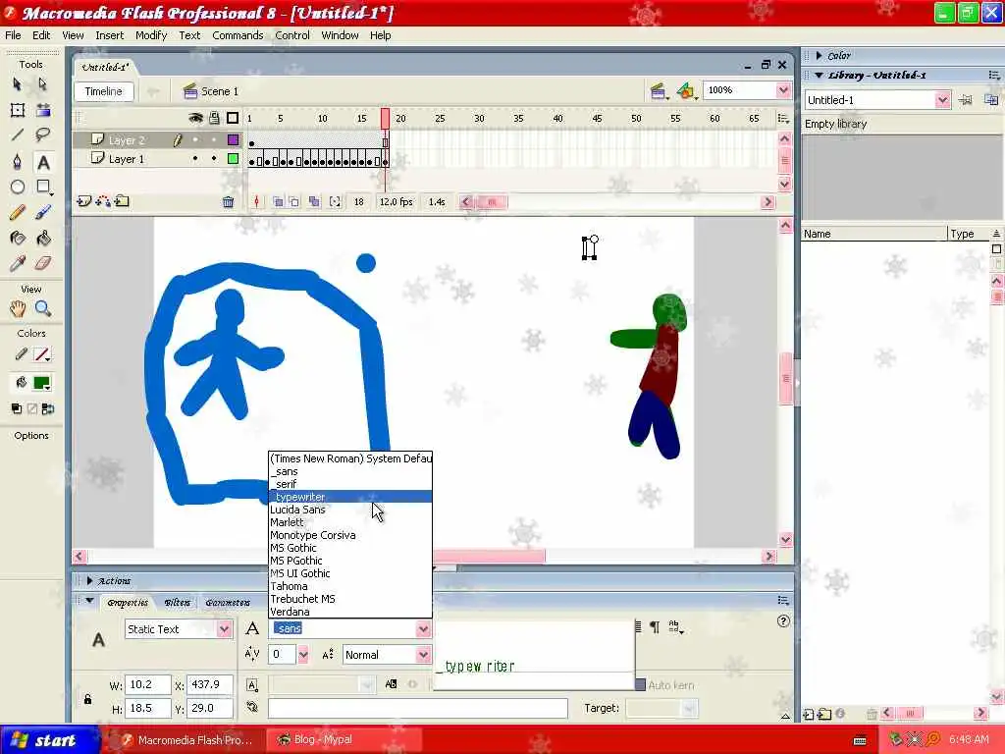Open the Commands menu
This screenshot has width=1005, height=754.
point(238,35)
